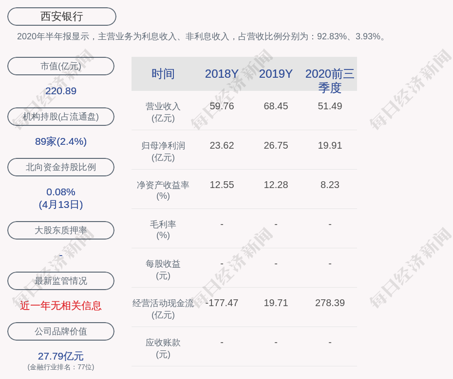Image resolution: width=453 pixels, height=379 pixels.
Task: Open the 北向资金持股比例 section
Action: [60, 167]
